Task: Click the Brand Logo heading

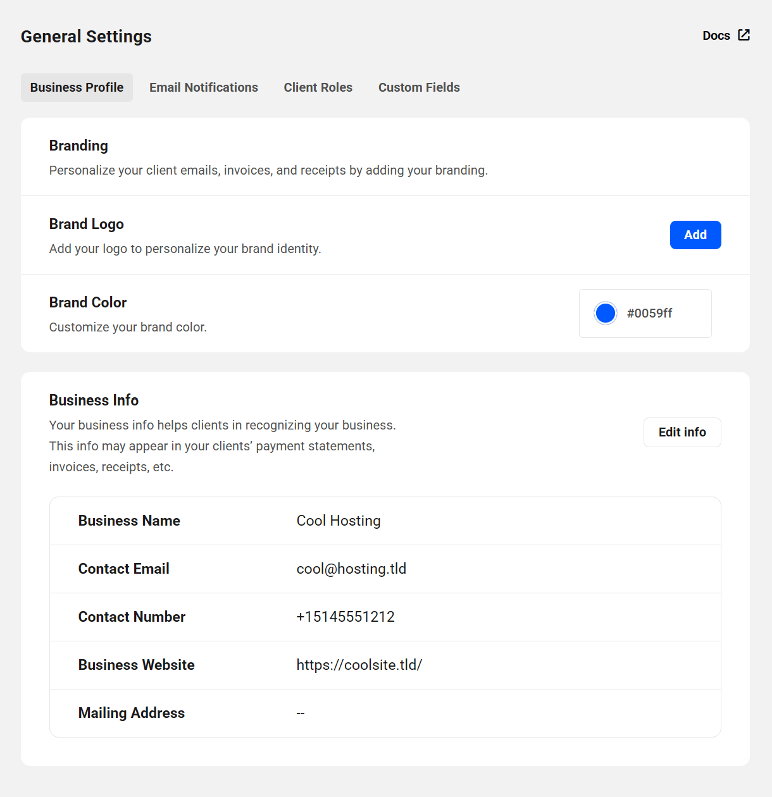Action: (87, 224)
